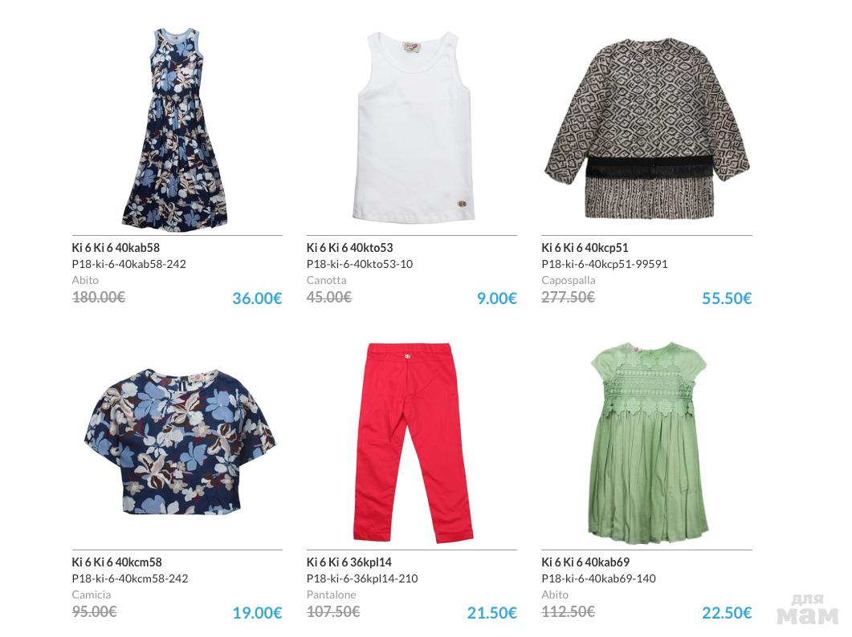Select the green lace dress thumbnail
The image size is (852, 637).
(x=649, y=443)
